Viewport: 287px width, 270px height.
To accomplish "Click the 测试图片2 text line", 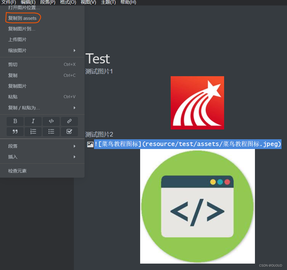I will click(x=99, y=134).
